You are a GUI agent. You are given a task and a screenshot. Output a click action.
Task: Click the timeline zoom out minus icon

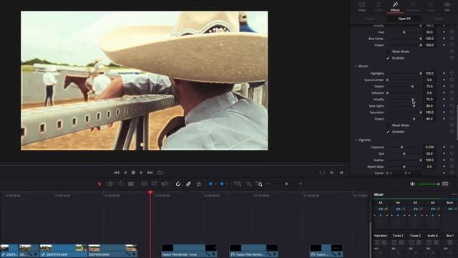(x=268, y=184)
